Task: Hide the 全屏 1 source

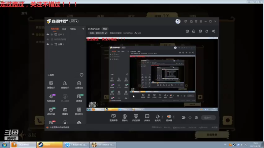Action: coord(48,44)
